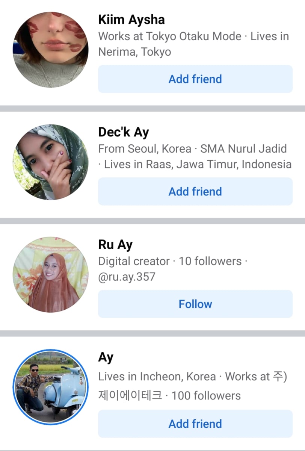Tap the Nerima, Tokyo location text

click(134, 51)
